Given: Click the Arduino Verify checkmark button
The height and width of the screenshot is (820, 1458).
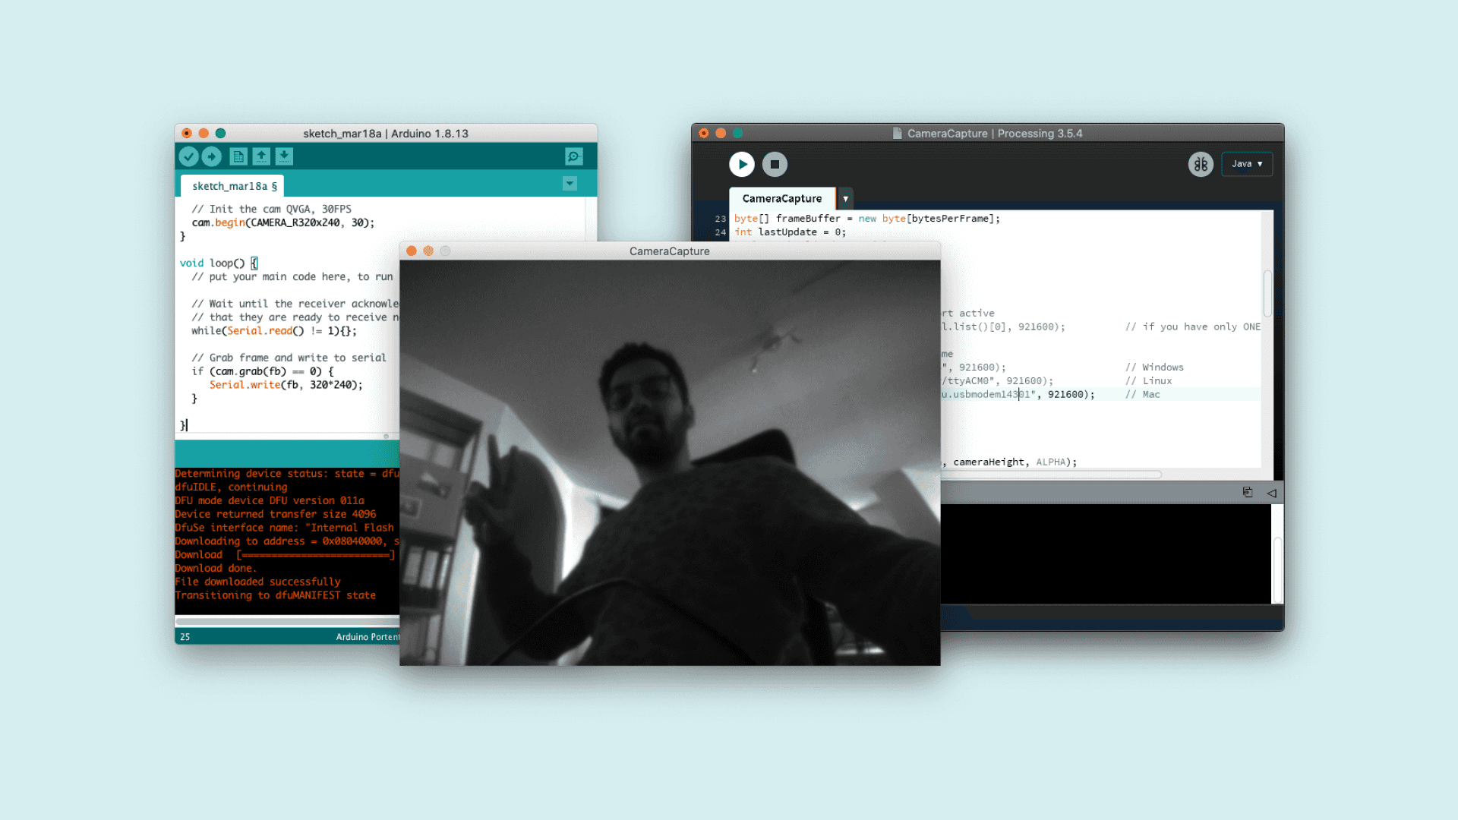Looking at the screenshot, I should [189, 156].
